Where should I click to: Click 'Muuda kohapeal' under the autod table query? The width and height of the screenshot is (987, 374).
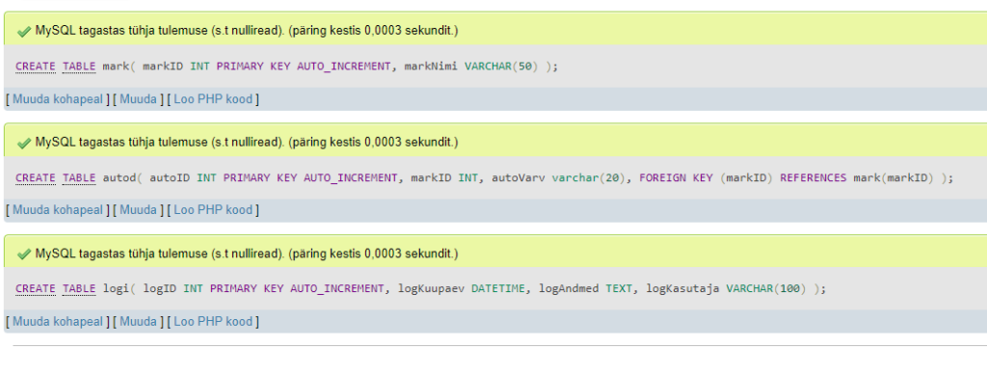tap(57, 210)
